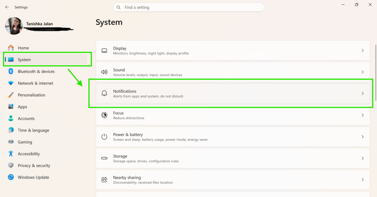Open the Storage settings row
Screen dimensions: 377x197
[x=233, y=158]
